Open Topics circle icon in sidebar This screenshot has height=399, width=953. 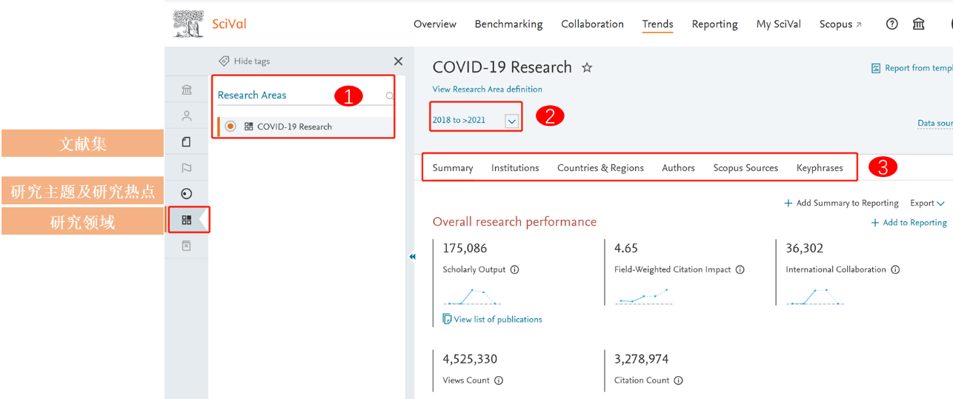pos(187,194)
